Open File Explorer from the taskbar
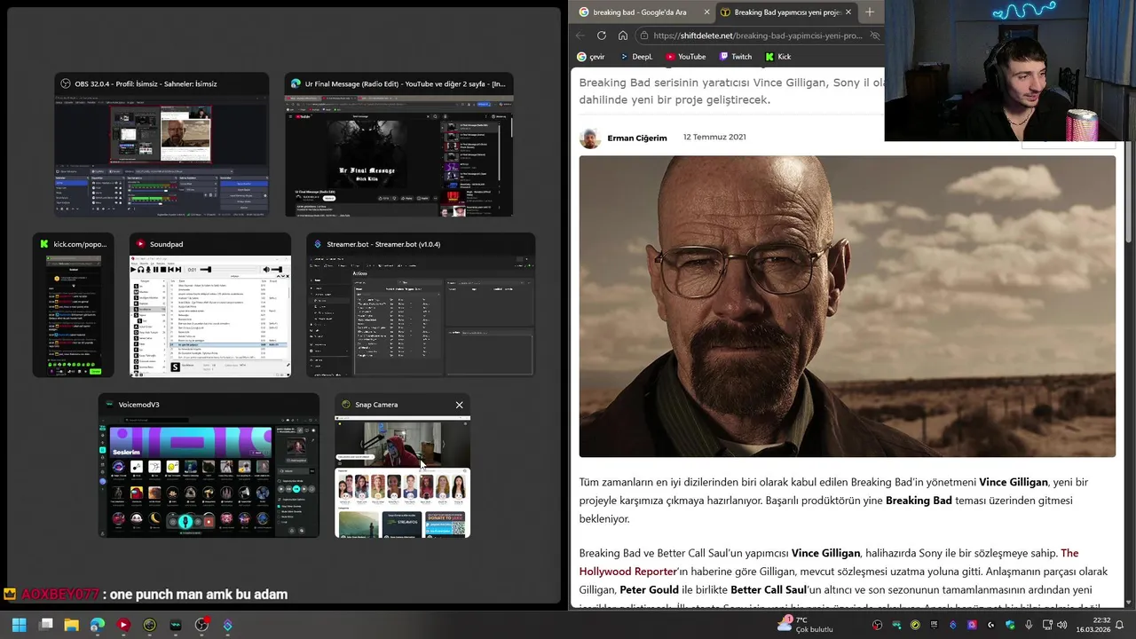 point(72,625)
